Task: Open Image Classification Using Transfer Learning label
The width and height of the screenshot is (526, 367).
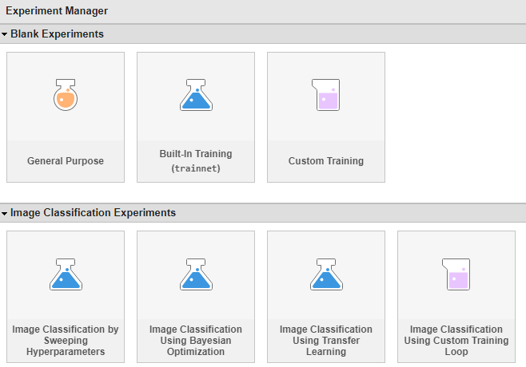Action: click(326, 340)
